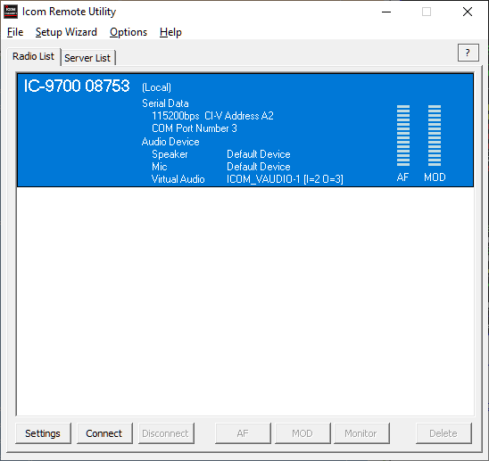Open the question mark help button
This screenshot has height=461, width=489.
(x=468, y=53)
